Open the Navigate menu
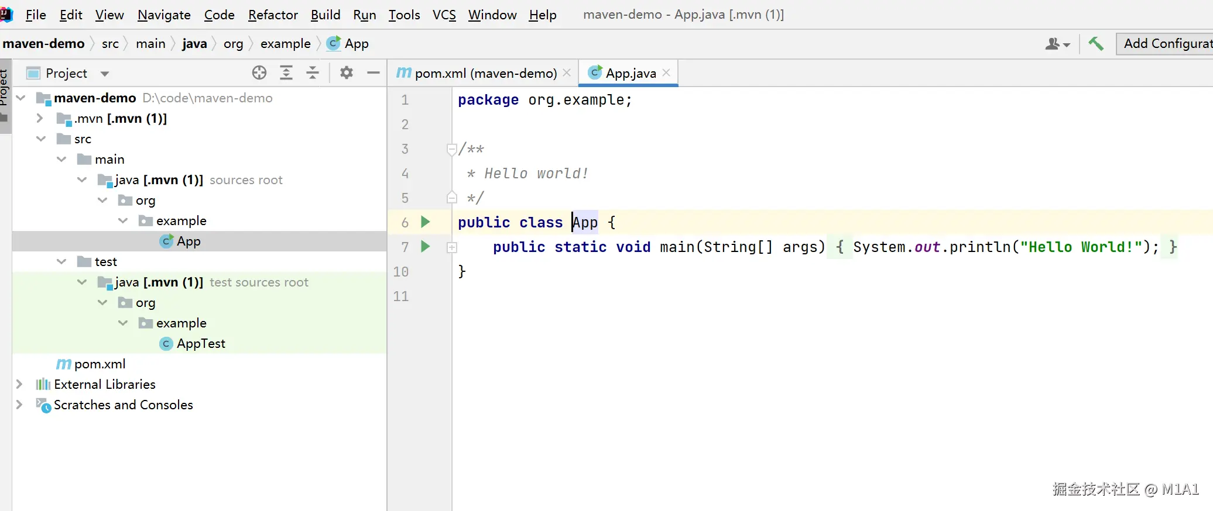The image size is (1213, 511). click(164, 15)
